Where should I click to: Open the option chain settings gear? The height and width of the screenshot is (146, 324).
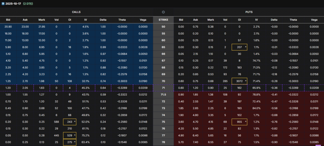click(163, 12)
